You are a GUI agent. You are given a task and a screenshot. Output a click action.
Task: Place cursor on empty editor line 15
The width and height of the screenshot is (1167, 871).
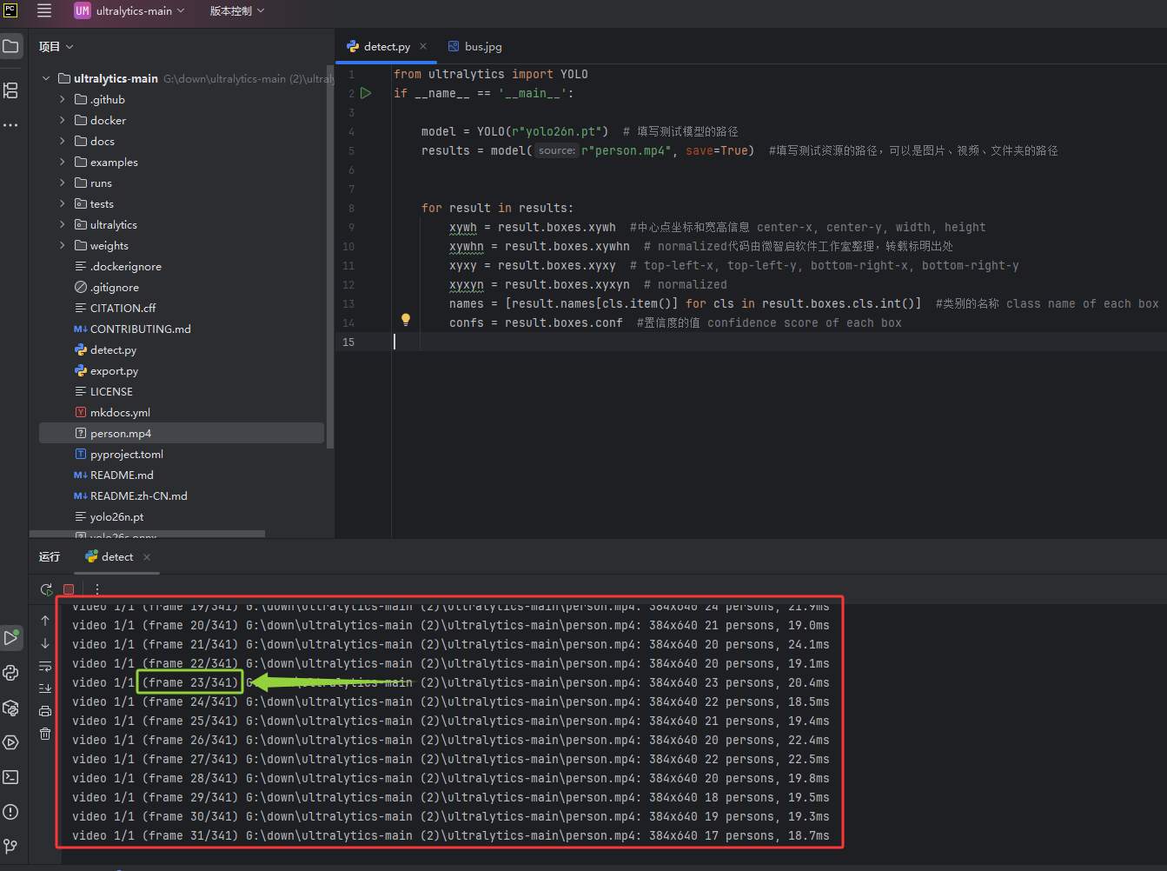click(x=779, y=342)
